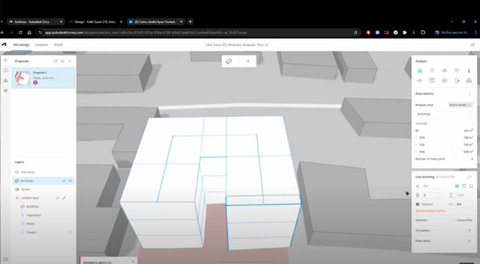
Task: Click the Entire model analysis area button
Action: (x=460, y=105)
